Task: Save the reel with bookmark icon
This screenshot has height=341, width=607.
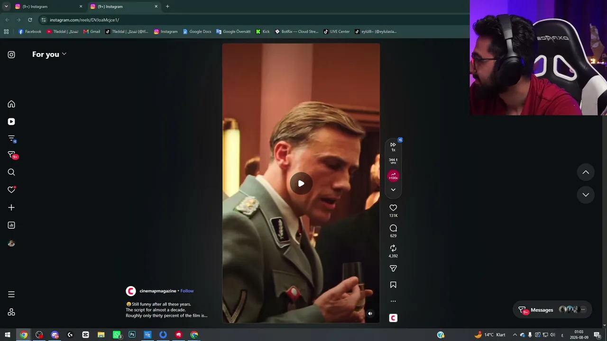Action: tap(393, 285)
